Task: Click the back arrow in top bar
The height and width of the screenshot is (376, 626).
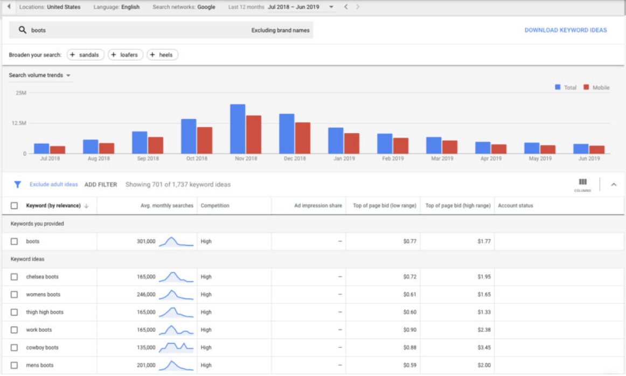Action: point(9,7)
